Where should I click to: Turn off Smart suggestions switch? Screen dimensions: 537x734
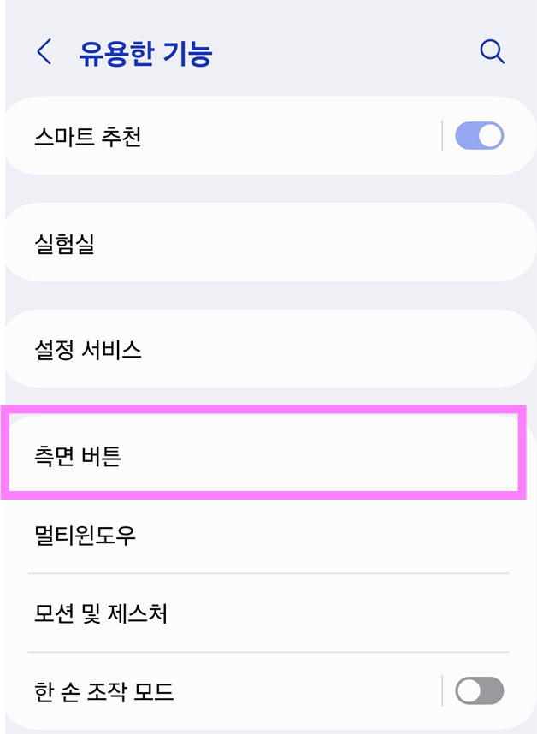point(480,135)
